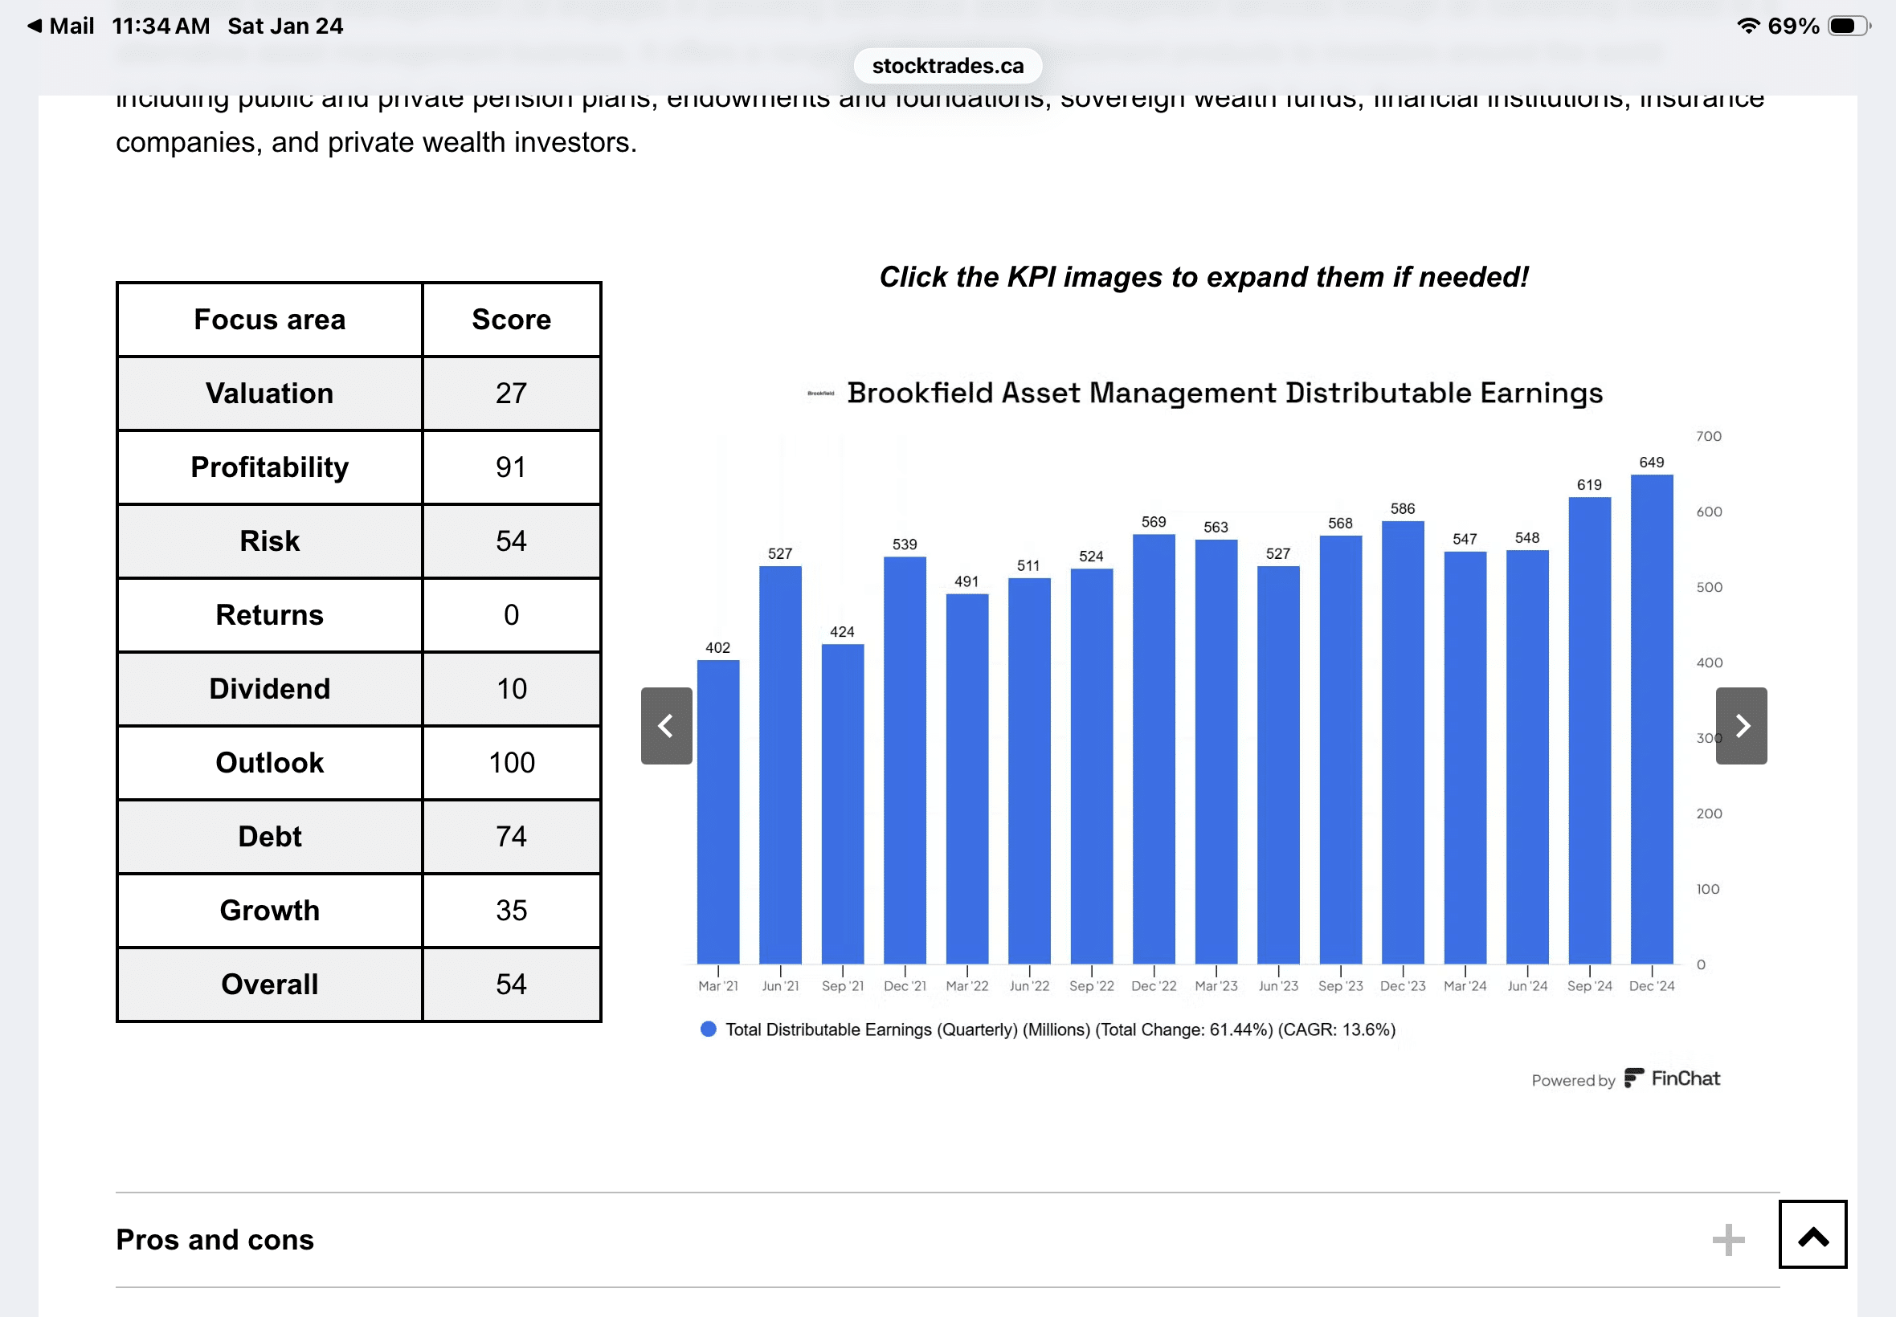Click the scroll-to-top arrow button

pyautogui.click(x=1812, y=1233)
